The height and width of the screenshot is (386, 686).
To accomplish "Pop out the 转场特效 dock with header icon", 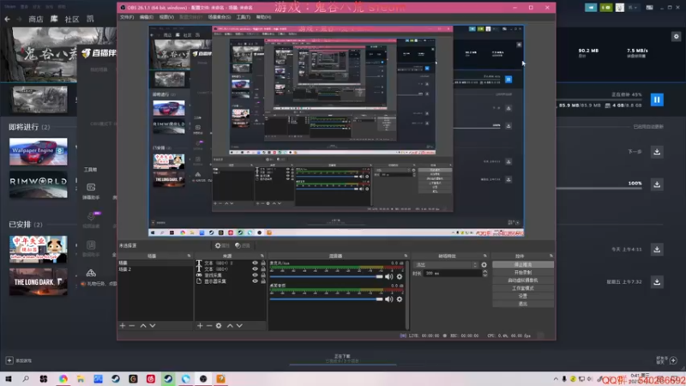I will coord(484,256).
